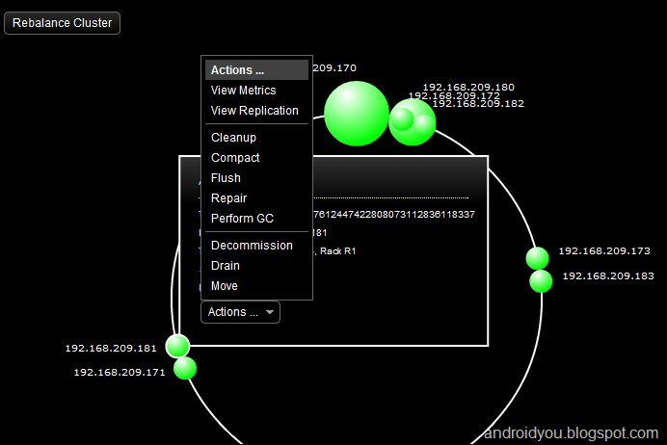
Task: Choose Drain in the Actions menu
Action: pyautogui.click(x=256, y=266)
